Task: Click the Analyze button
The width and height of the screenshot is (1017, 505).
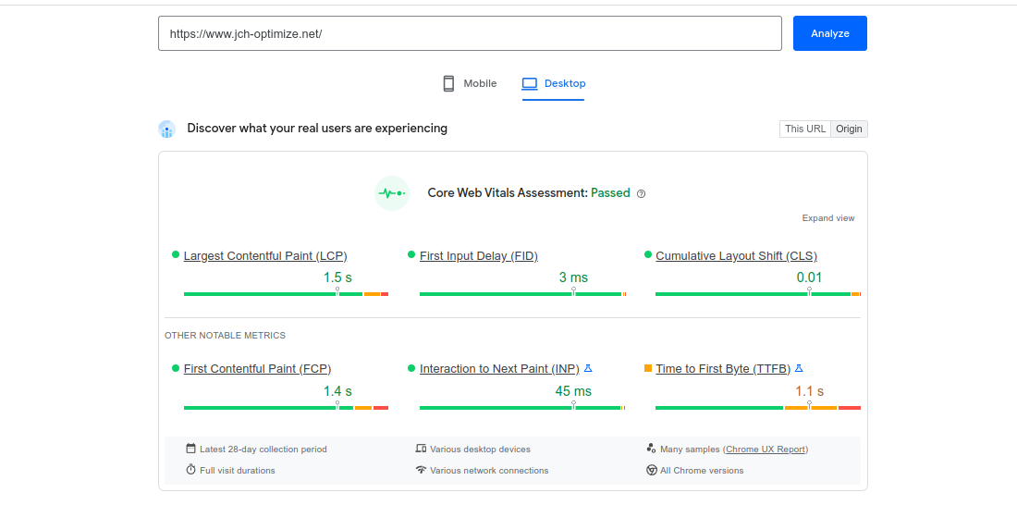Action: (829, 33)
